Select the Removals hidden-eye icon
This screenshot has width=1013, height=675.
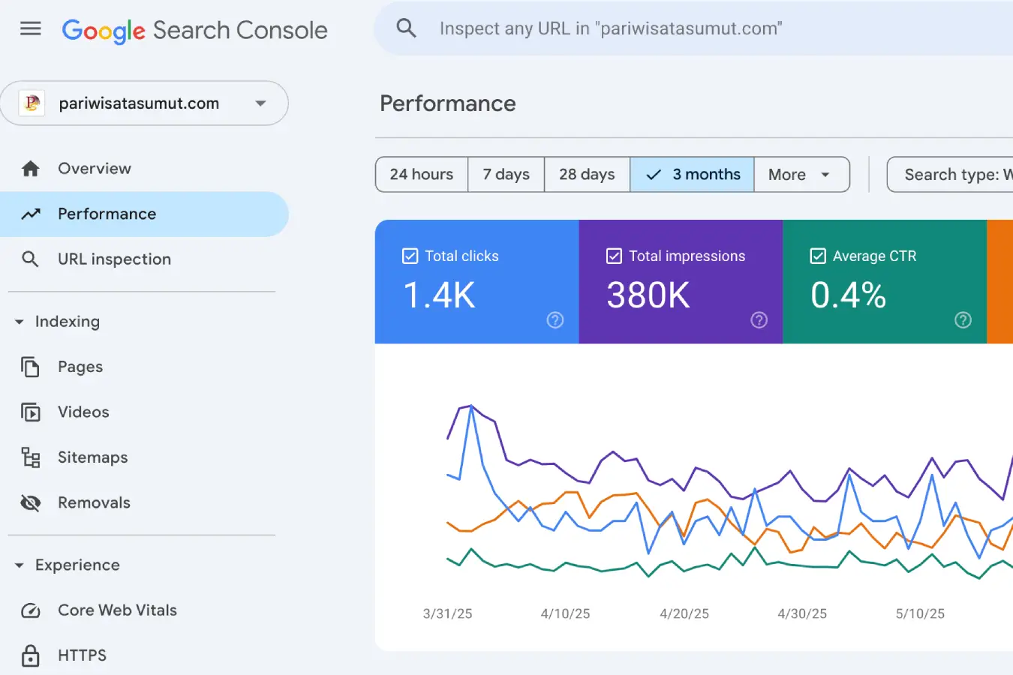pos(31,502)
